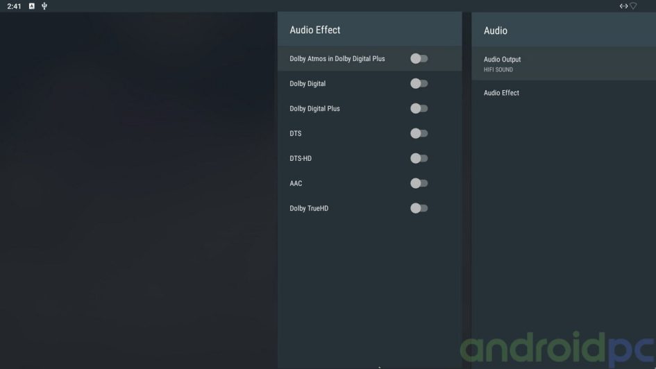656x369 pixels.
Task: Click the USB icon in status bar
Action: (x=44, y=6)
